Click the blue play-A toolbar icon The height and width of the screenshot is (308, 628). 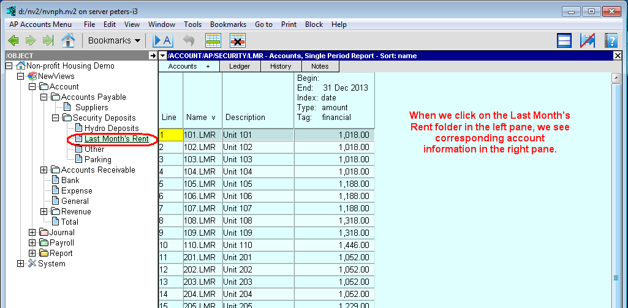(x=162, y=41)
